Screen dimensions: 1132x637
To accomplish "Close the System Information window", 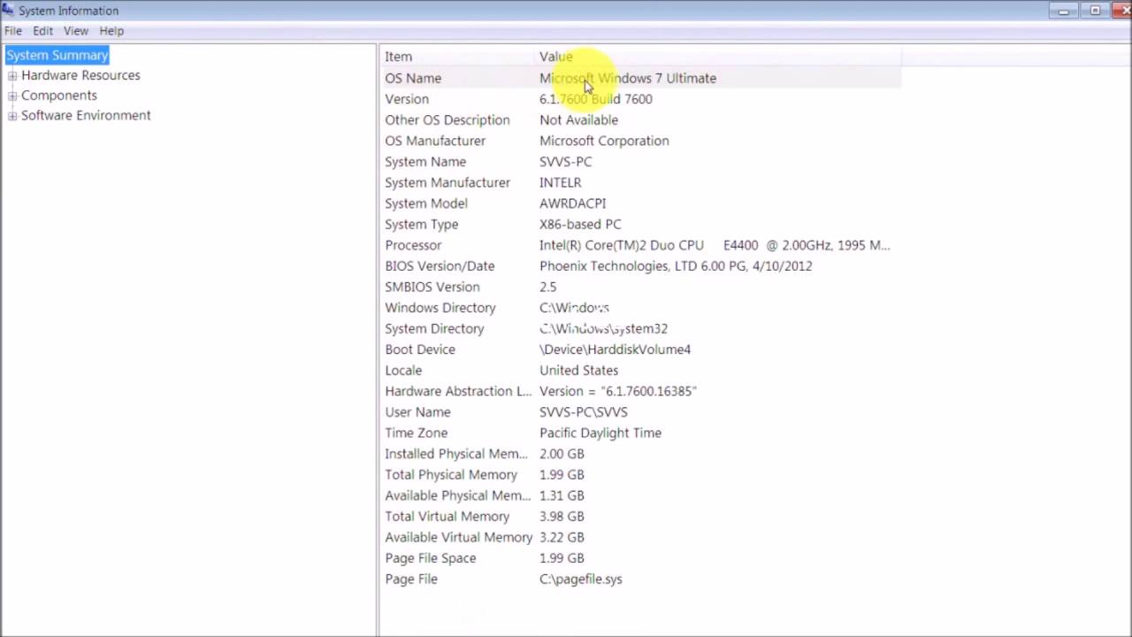I will pyautogui.click(x=1121, y=11).
